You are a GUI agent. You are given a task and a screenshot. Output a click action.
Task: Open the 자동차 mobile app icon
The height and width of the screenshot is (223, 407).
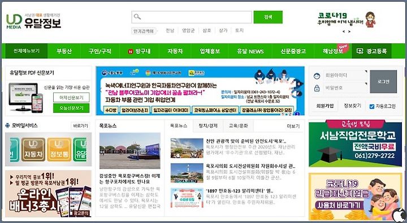pyautogui.click(x=33, y=150)
